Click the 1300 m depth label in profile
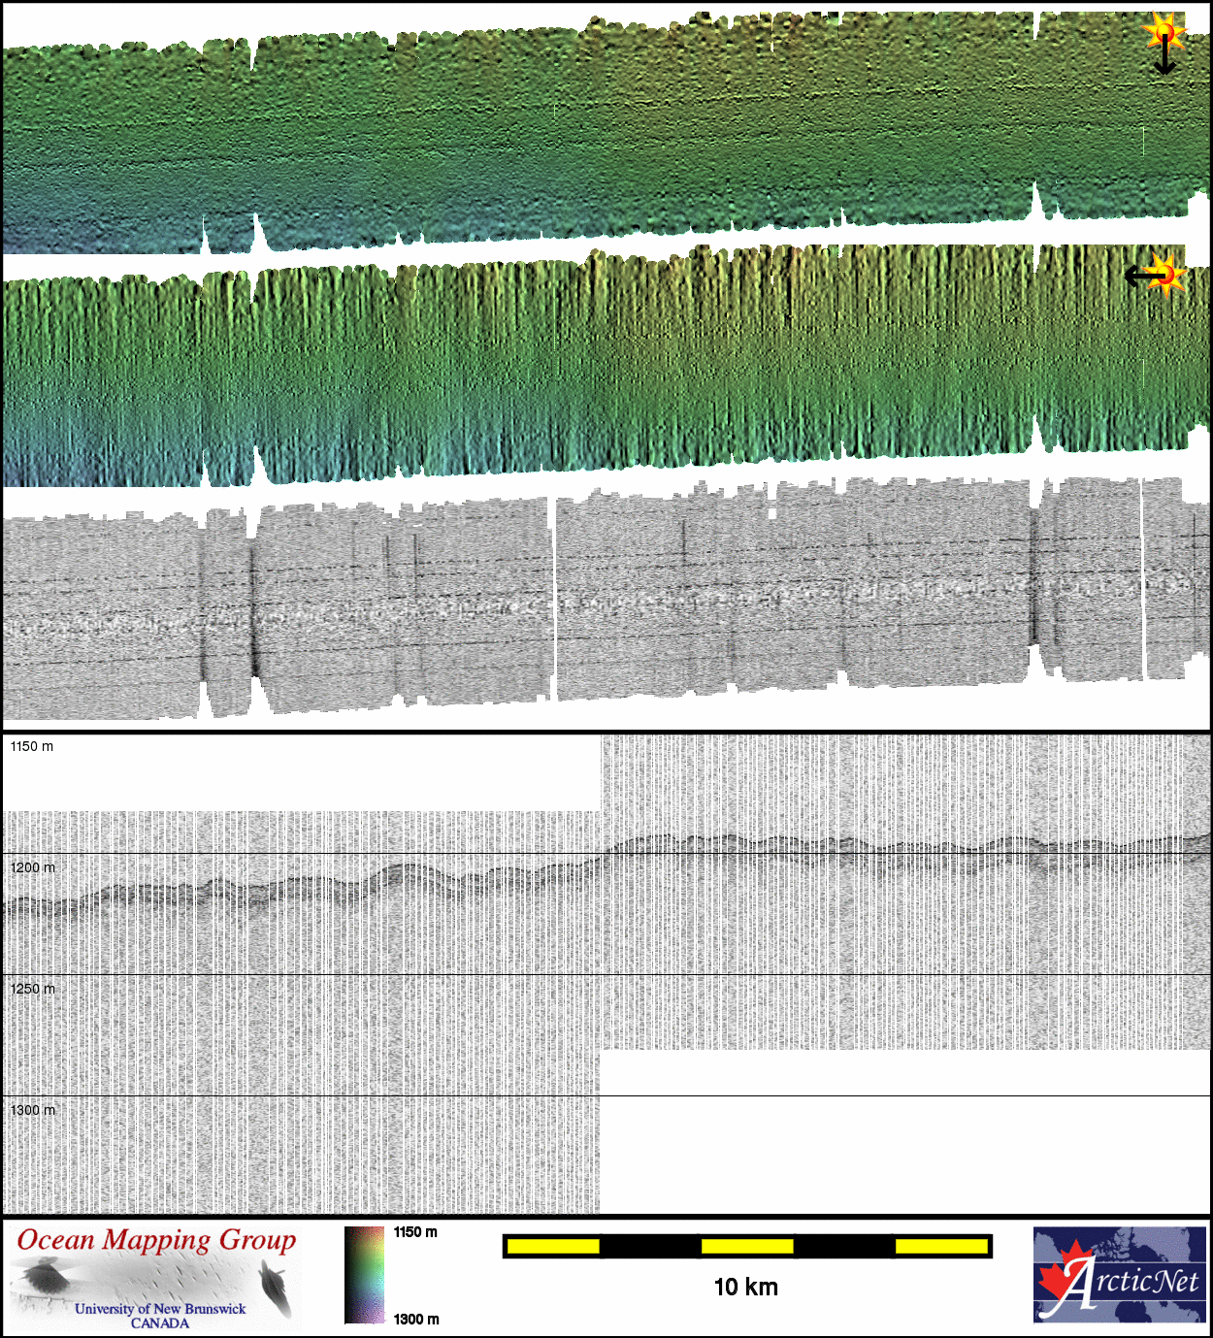Screen dimensions: 1213x1338 pos(33,1110)
